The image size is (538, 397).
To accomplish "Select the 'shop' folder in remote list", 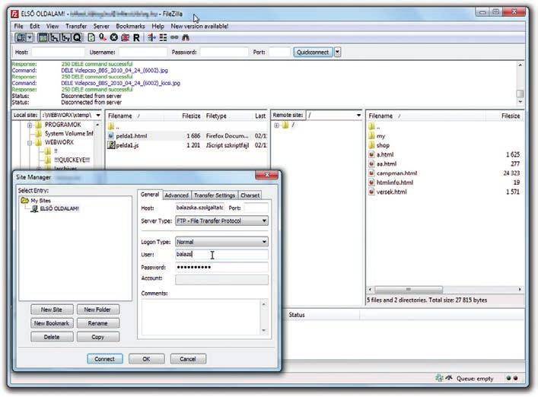I will tap(383, 145).
